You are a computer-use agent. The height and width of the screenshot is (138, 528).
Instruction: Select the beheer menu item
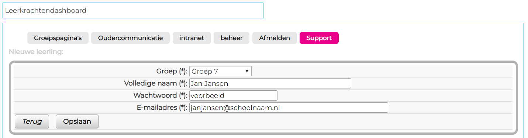pos(232,38)
